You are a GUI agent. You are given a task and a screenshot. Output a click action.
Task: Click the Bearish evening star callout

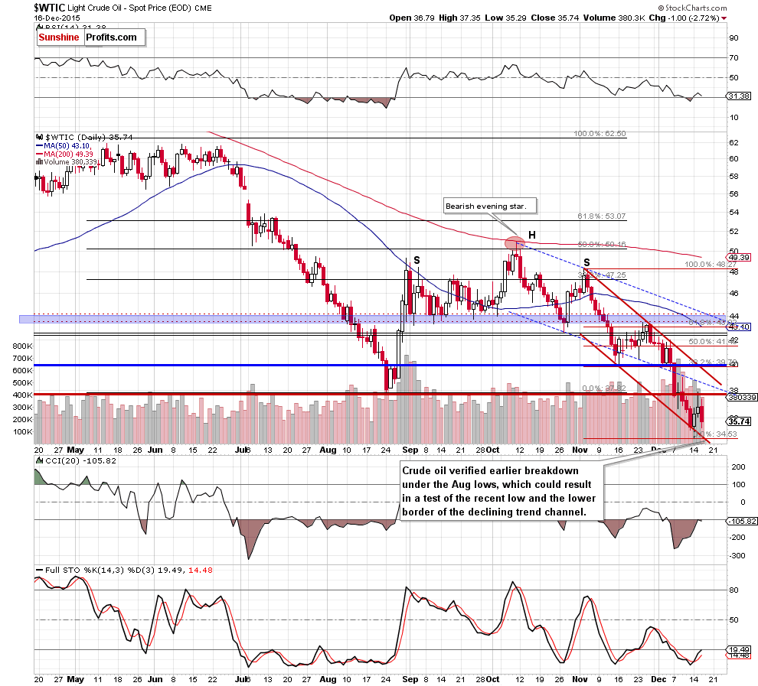[x=490, y=206]
